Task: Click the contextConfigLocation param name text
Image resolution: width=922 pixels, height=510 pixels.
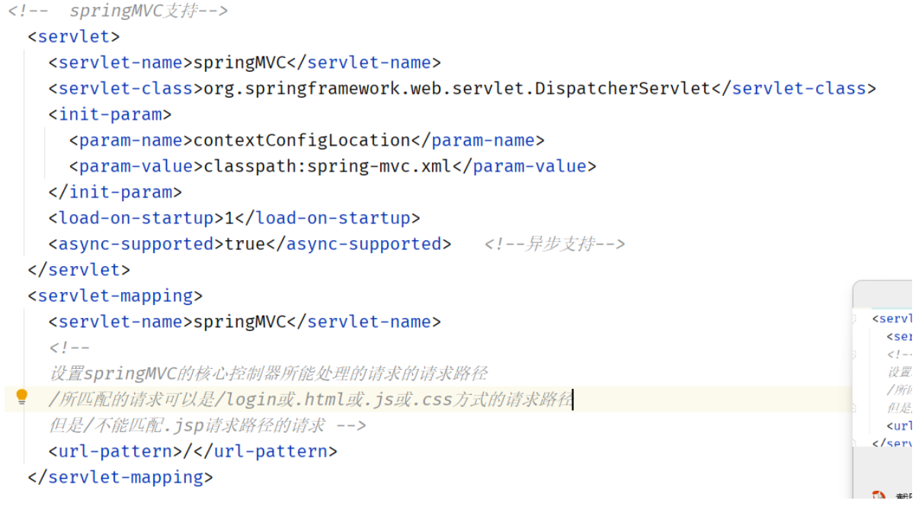Action: point(303,140)
